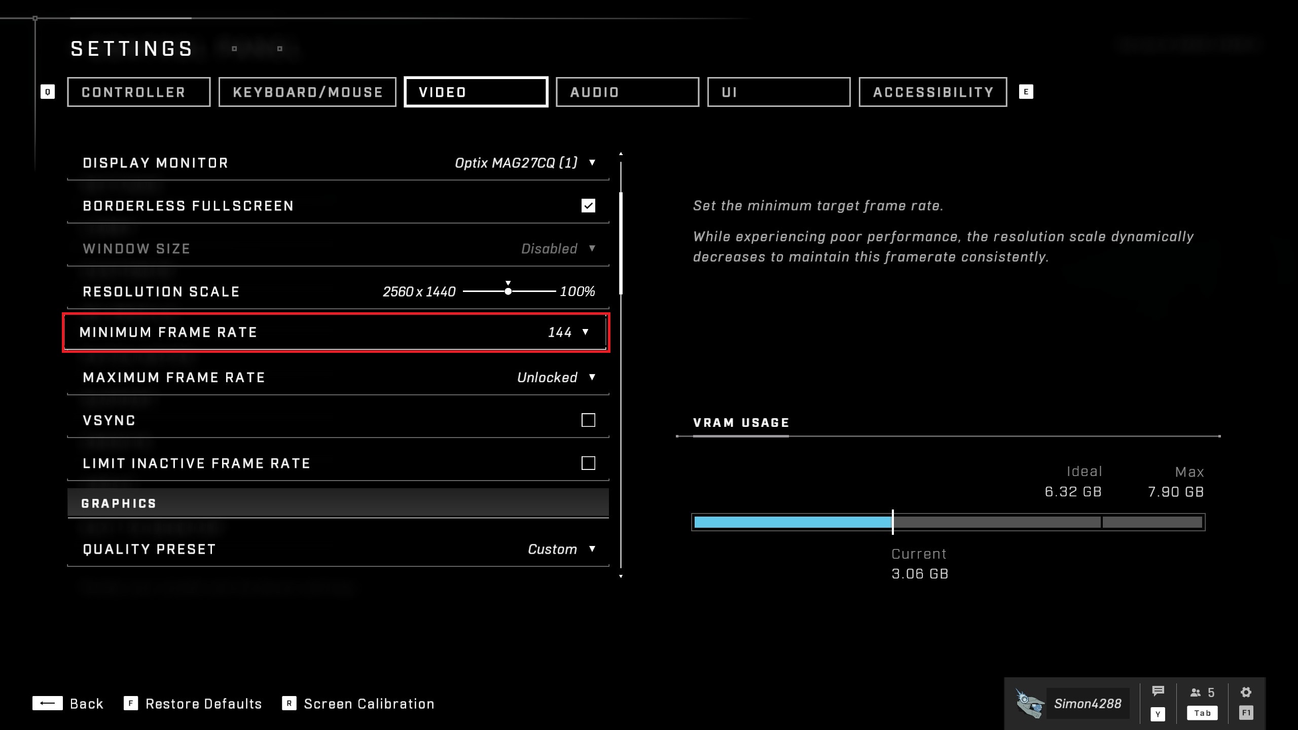Open the Maximum Frame Rate dropdown

pos(592,377)
